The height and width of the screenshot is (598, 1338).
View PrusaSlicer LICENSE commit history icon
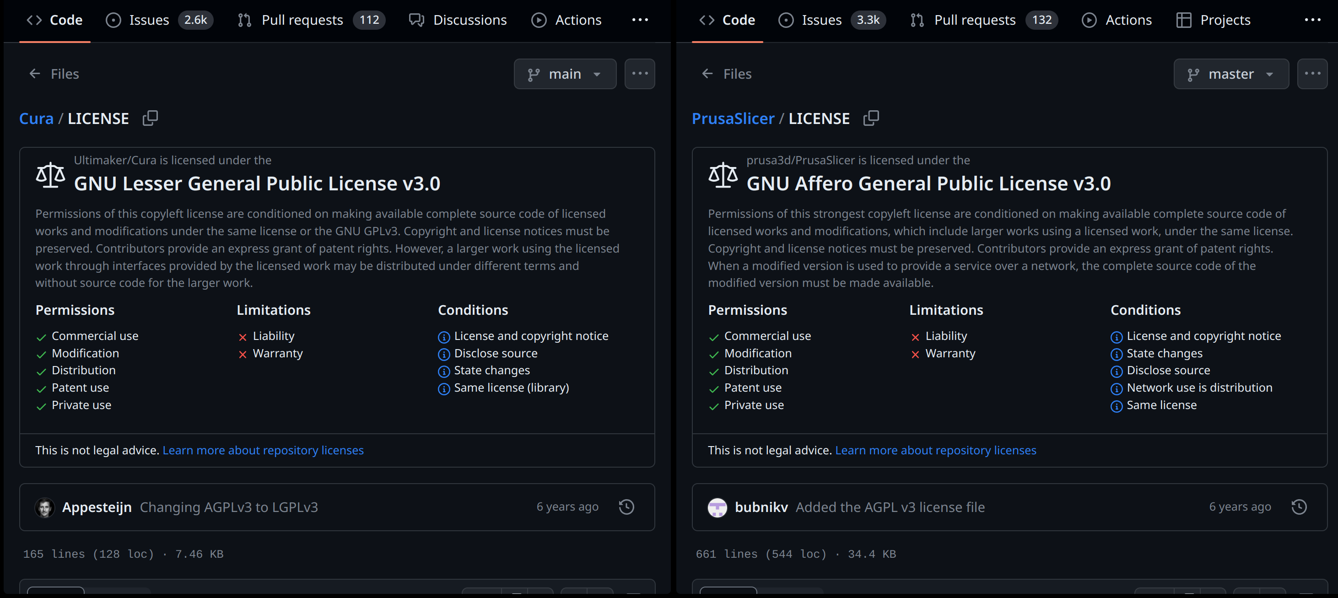[x=1299, y=507]
